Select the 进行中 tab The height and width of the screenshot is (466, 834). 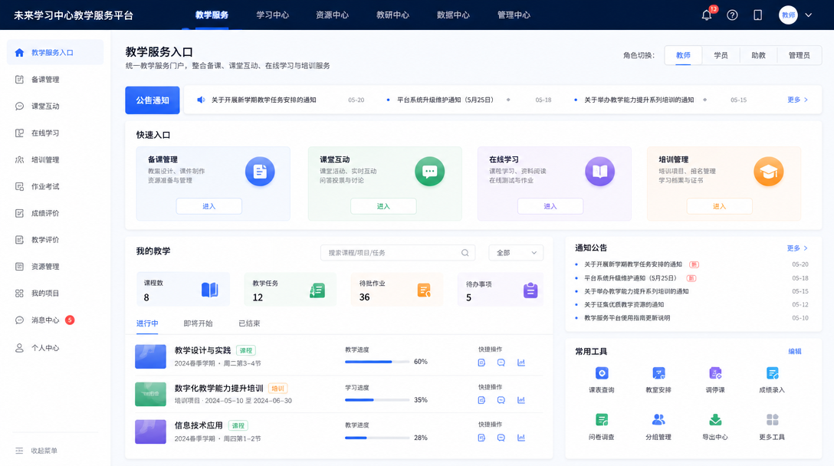(x=147, y=323)
